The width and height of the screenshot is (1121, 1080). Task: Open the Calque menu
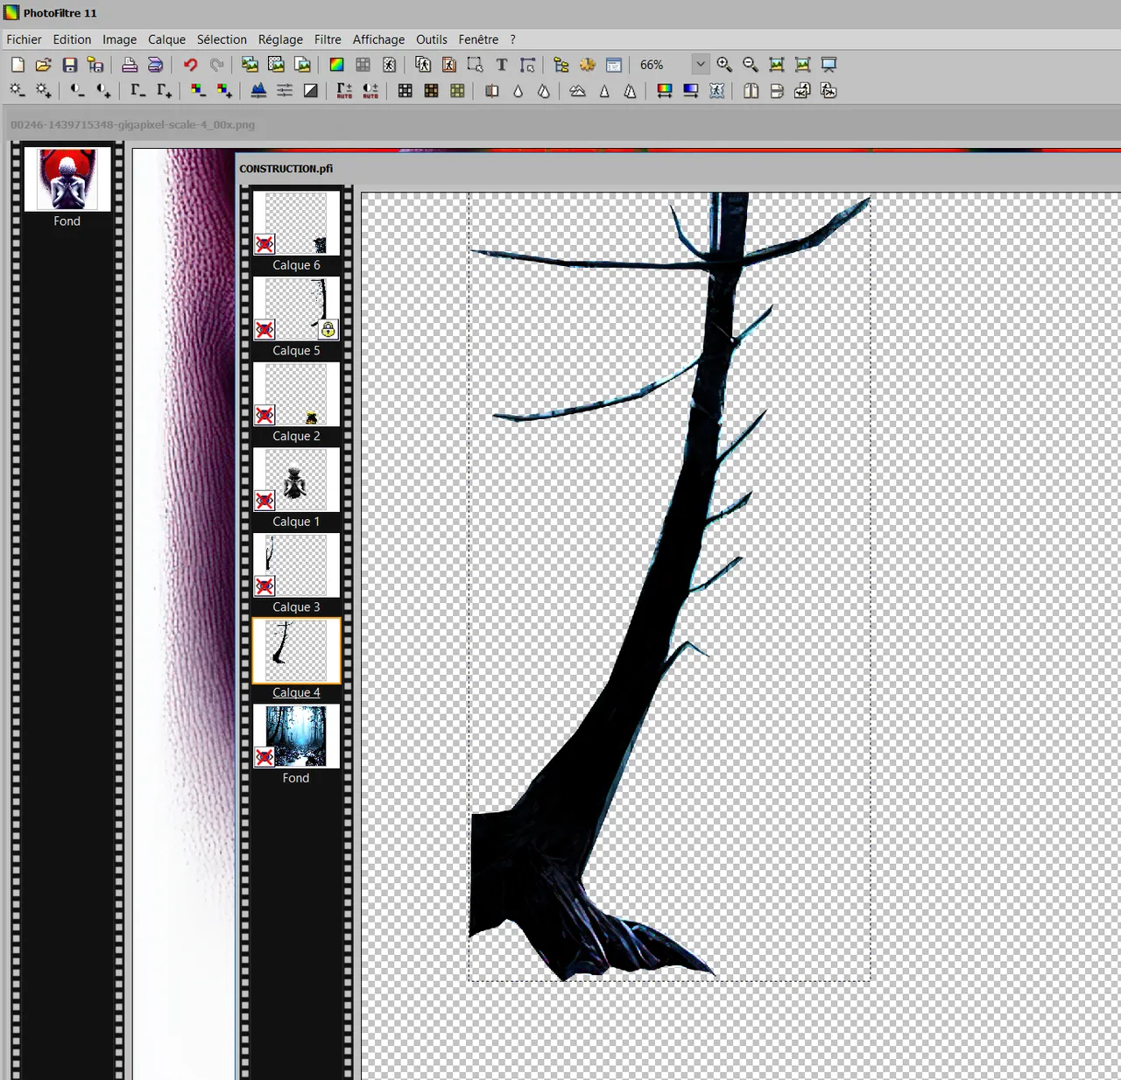click(x=166, y=39)
